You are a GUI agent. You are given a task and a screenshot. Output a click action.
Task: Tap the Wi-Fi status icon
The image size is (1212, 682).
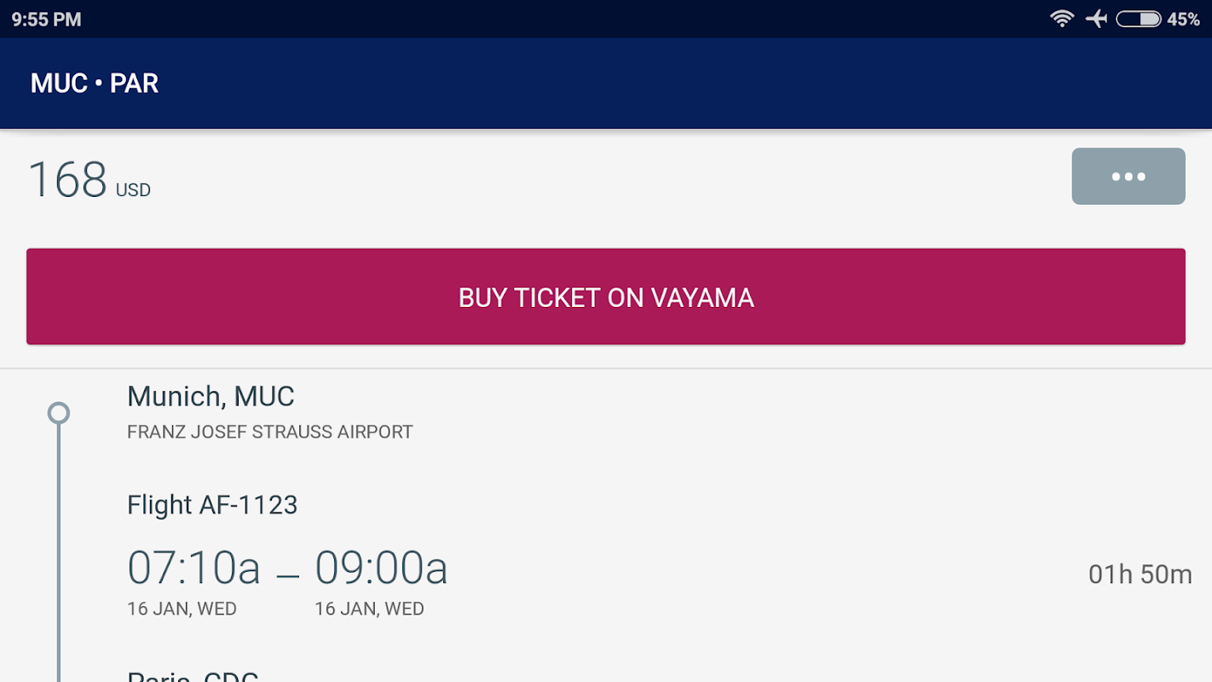pos(1061,19)
